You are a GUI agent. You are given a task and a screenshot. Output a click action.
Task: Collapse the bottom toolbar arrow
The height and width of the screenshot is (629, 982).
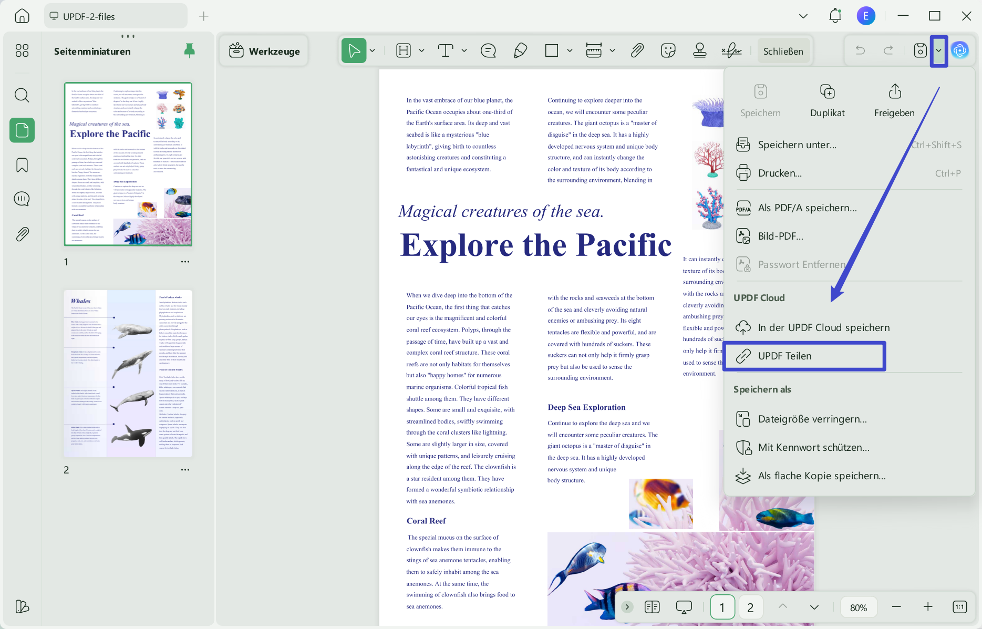627,607
